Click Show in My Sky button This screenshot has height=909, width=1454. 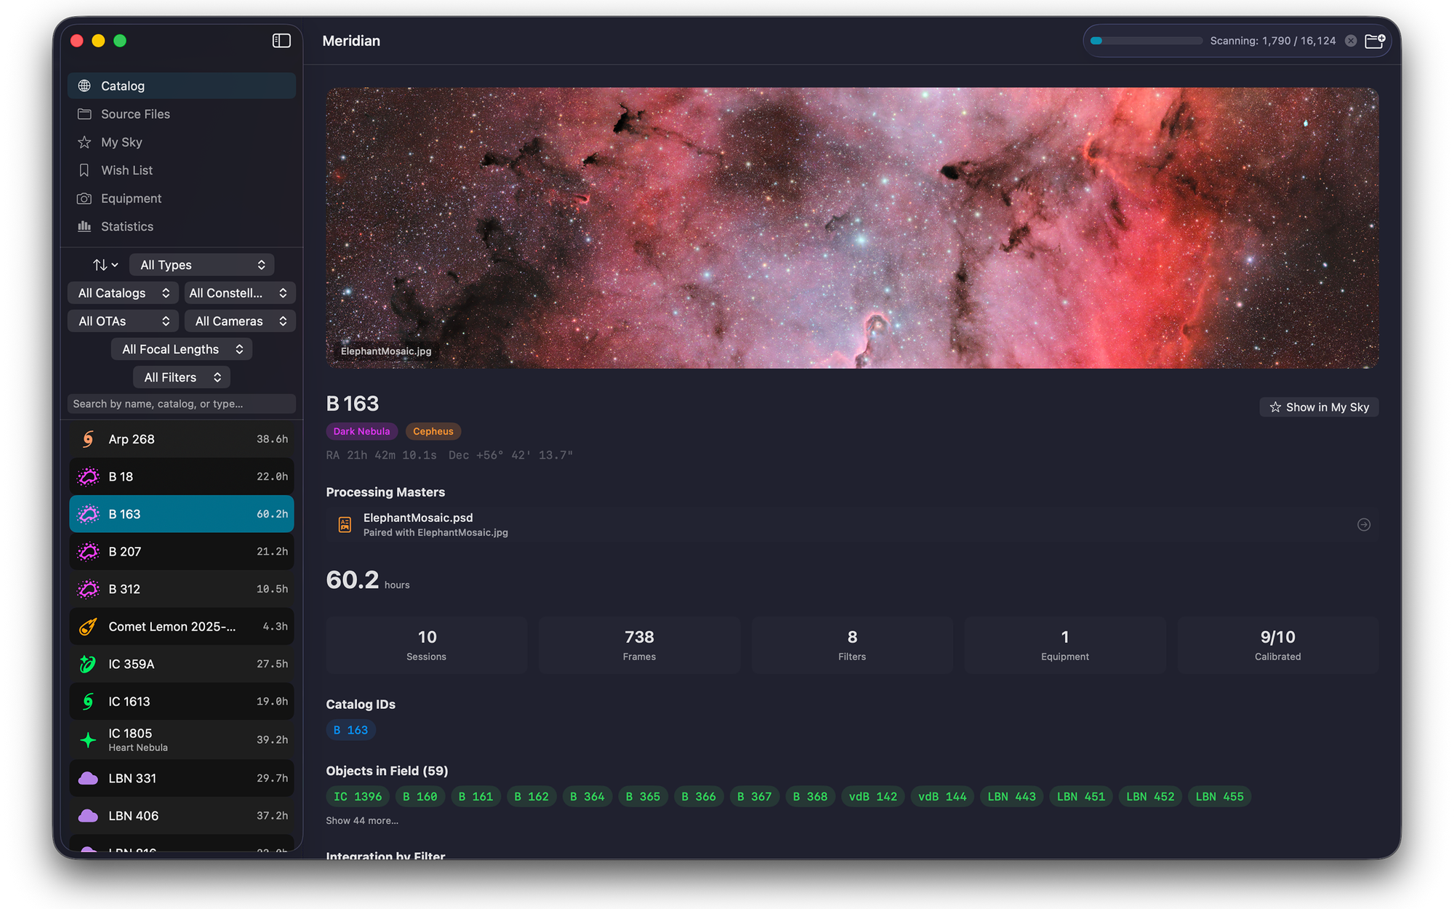(x=1319, y=407)
